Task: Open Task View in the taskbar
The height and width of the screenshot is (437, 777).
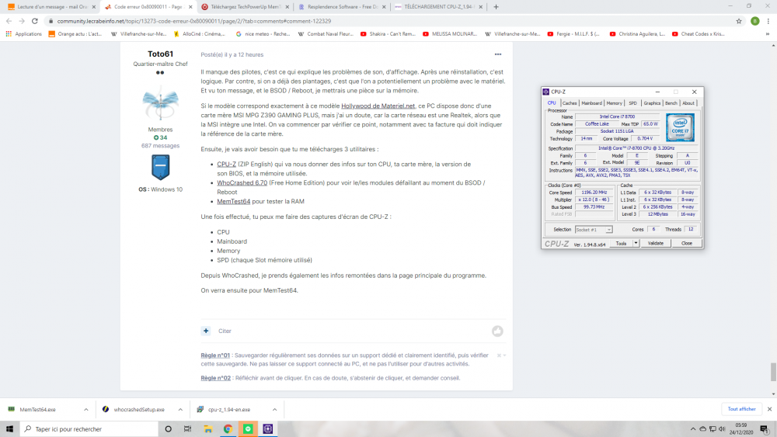Action: pyautogui.click(x=187, y=428)
